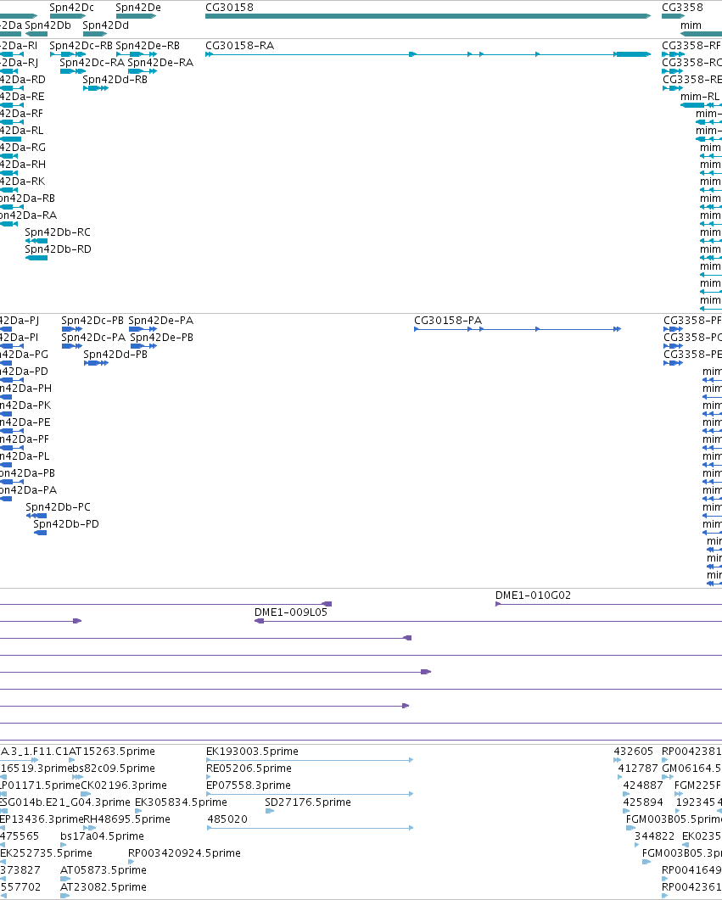Select the Spn42Dc-PA protein label
Screen dimensions: 722x900
[x=93, y=338]
